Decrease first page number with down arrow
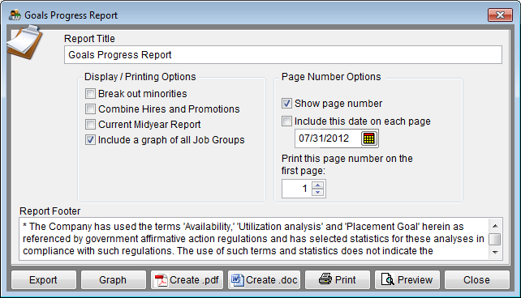The width and height of the screenshot is (521, 298). [318, 192]
